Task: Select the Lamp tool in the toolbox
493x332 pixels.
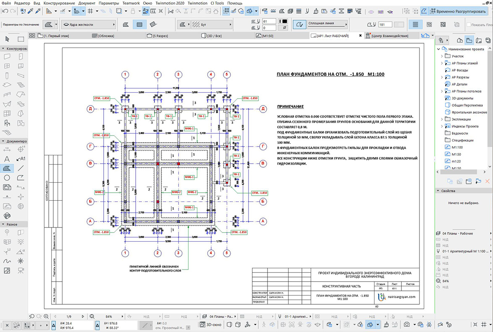Action: tap(21, 242)
